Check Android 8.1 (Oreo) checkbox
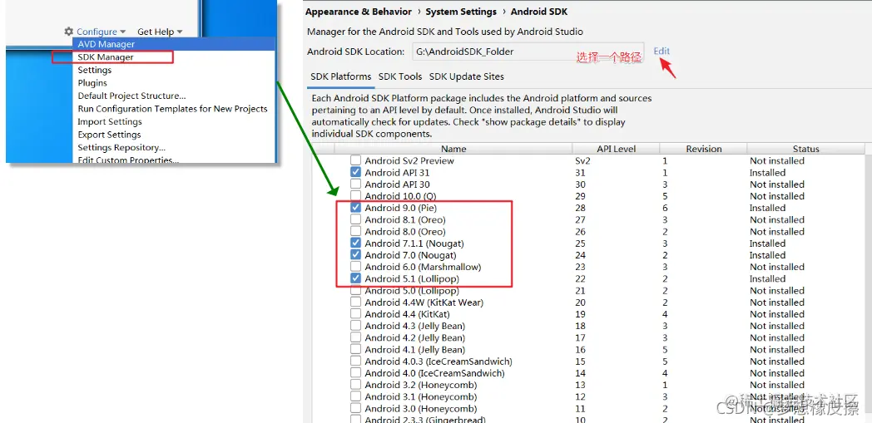 tap(356, 220)
